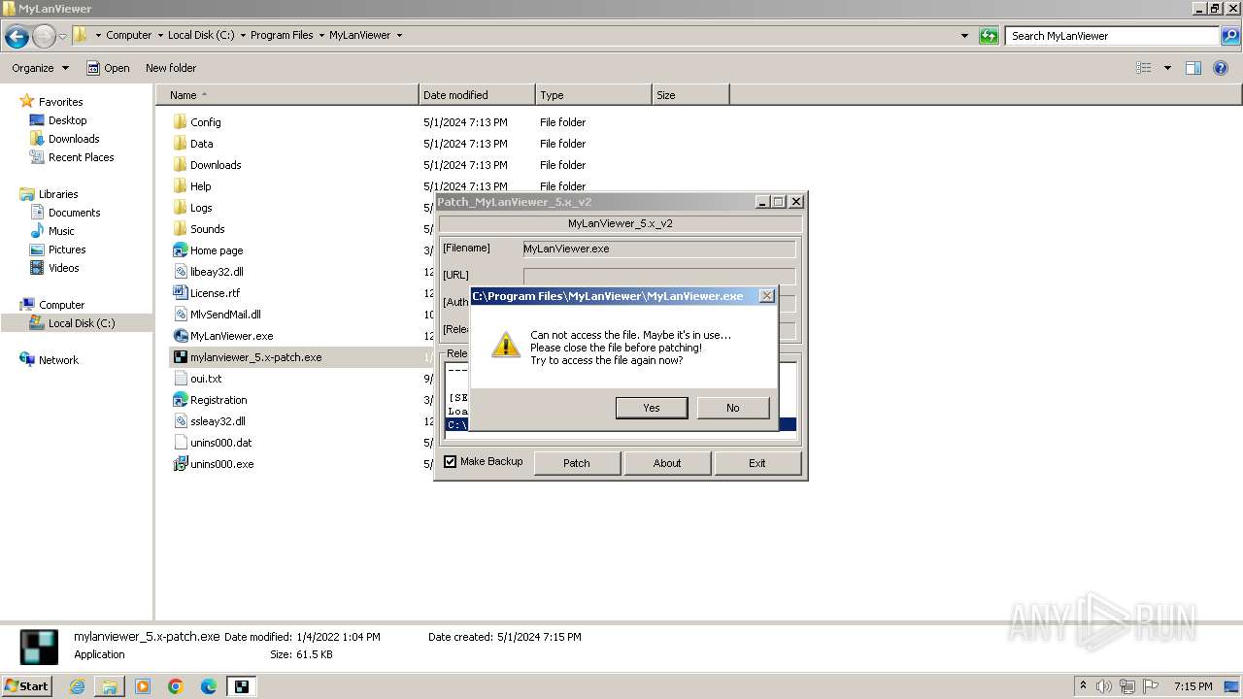
Task: Click the search magnifier icon
Action: pos(1229,36)
